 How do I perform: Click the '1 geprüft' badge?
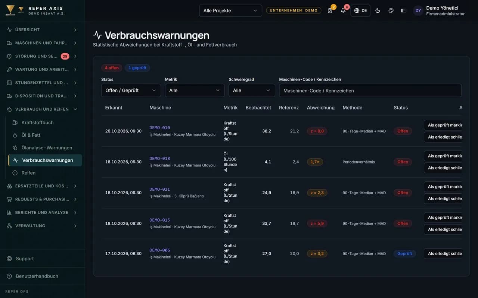(137, 68)
